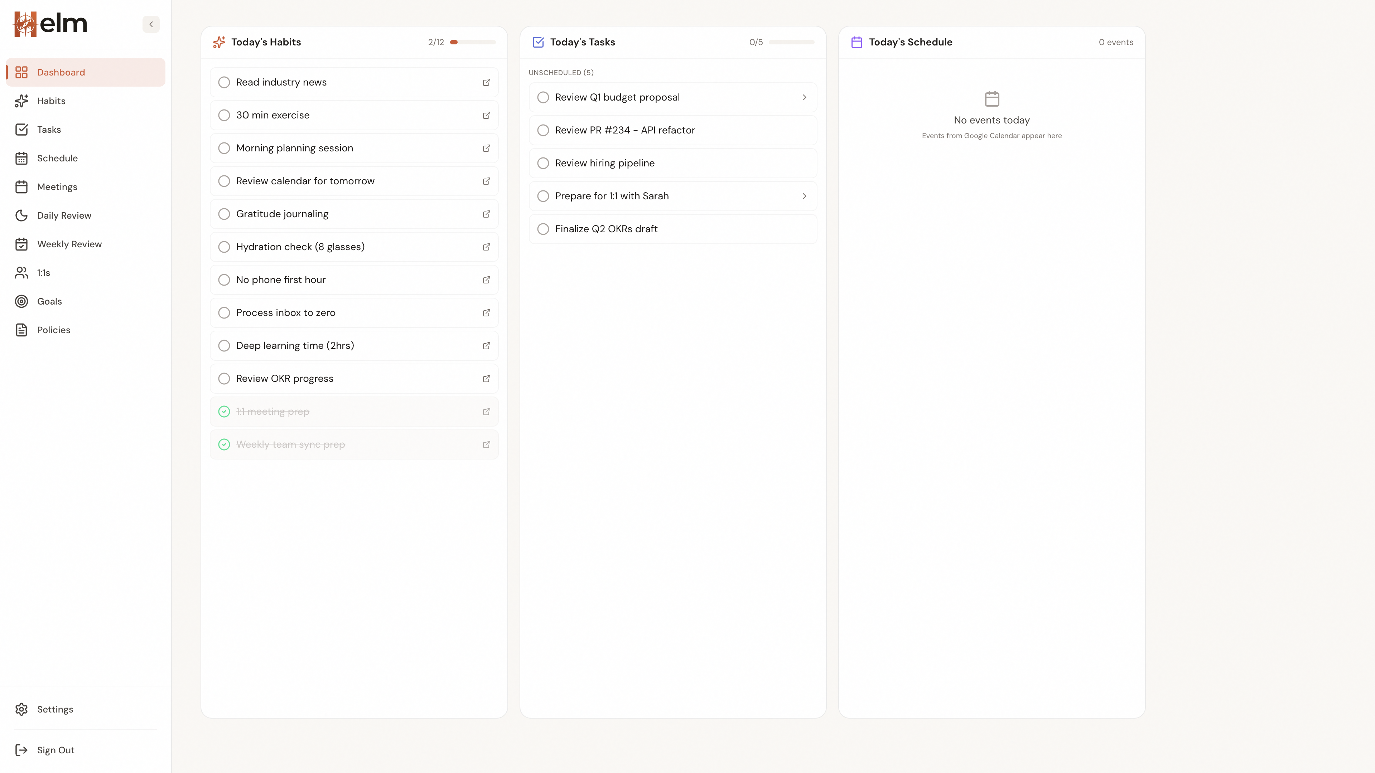
Task: Check off the Review hiring pipeline task
Action: (544, 163)
